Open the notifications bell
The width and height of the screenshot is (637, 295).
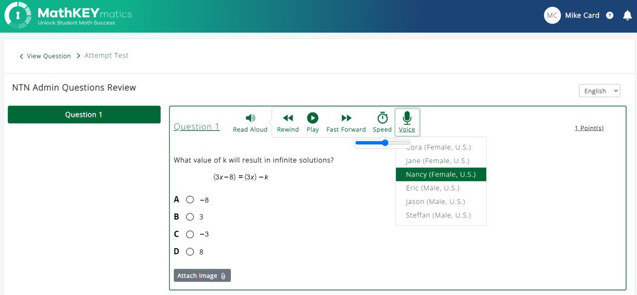click(x=628, y=15)
